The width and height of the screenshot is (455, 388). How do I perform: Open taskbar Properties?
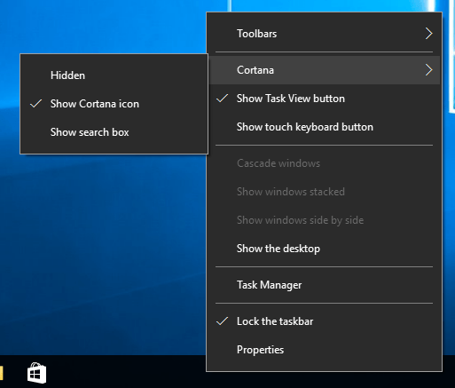click(324, 350)
